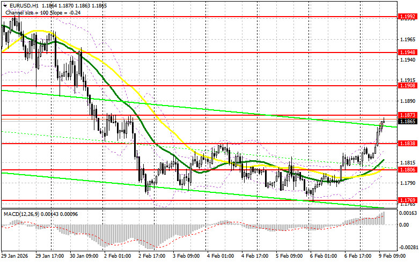The height and width of the screenshot is (262, 419).
Task: Click the '2 Feb 17:00' time axis label
Action: click(x=152, y=256)
